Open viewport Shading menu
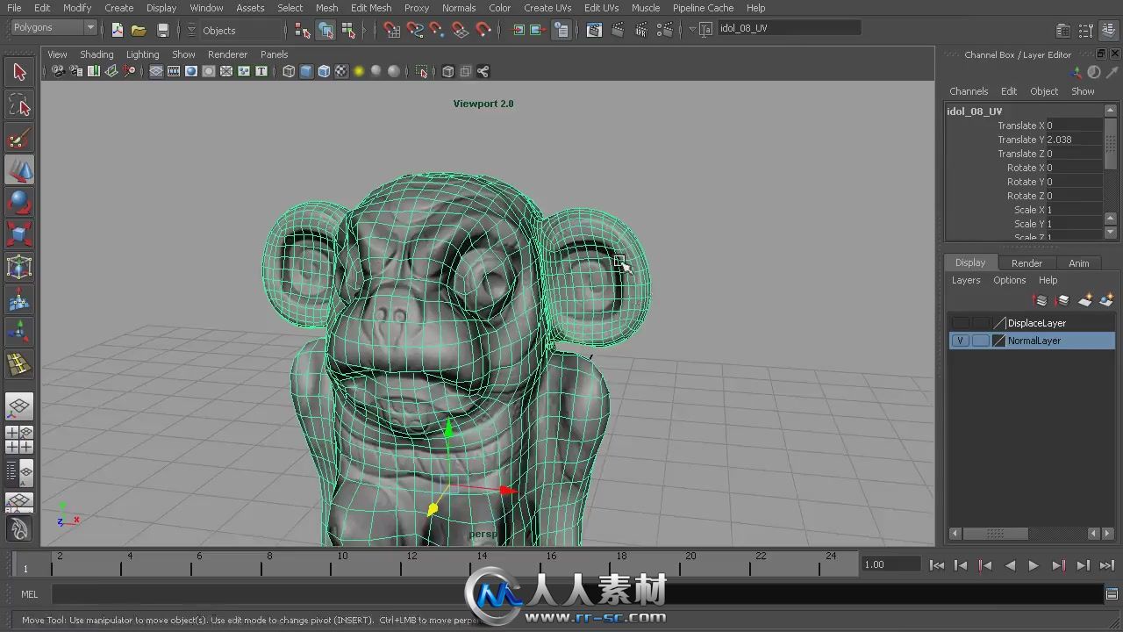Image resolution: width=1123 pixels, height=632 pixels. click(97, 54)
